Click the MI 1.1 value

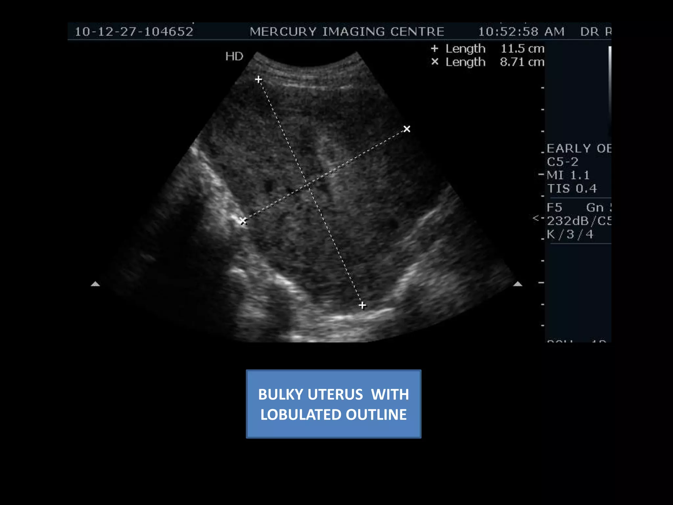click(x=568, y=175)
